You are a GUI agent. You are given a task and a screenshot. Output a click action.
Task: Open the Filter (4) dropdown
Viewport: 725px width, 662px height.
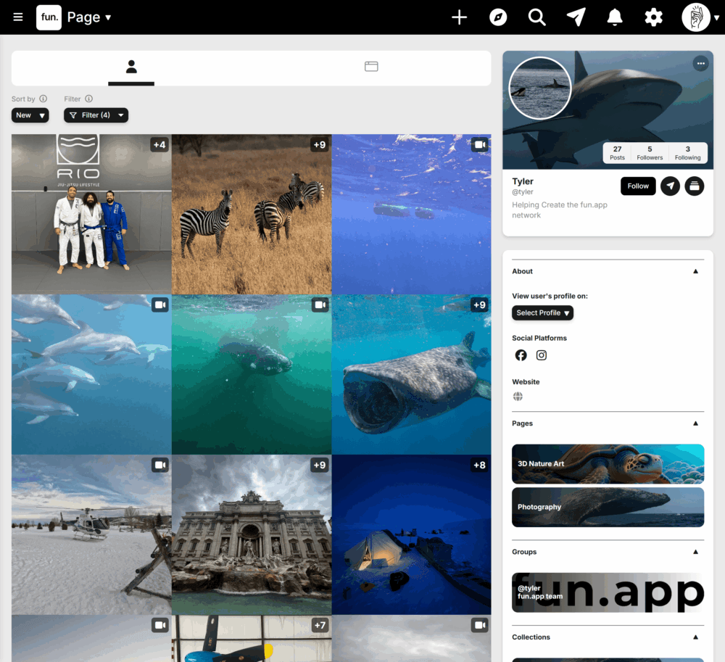click(96, 115)
